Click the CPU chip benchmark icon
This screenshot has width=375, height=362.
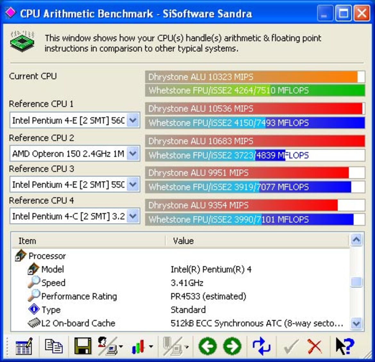[22, 41]
